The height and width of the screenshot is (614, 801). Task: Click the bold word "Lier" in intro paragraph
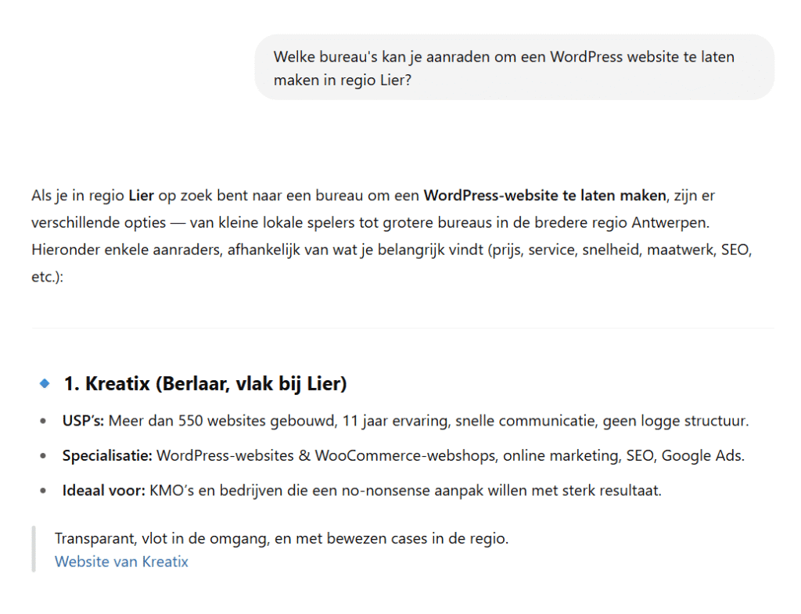point(141,195)
